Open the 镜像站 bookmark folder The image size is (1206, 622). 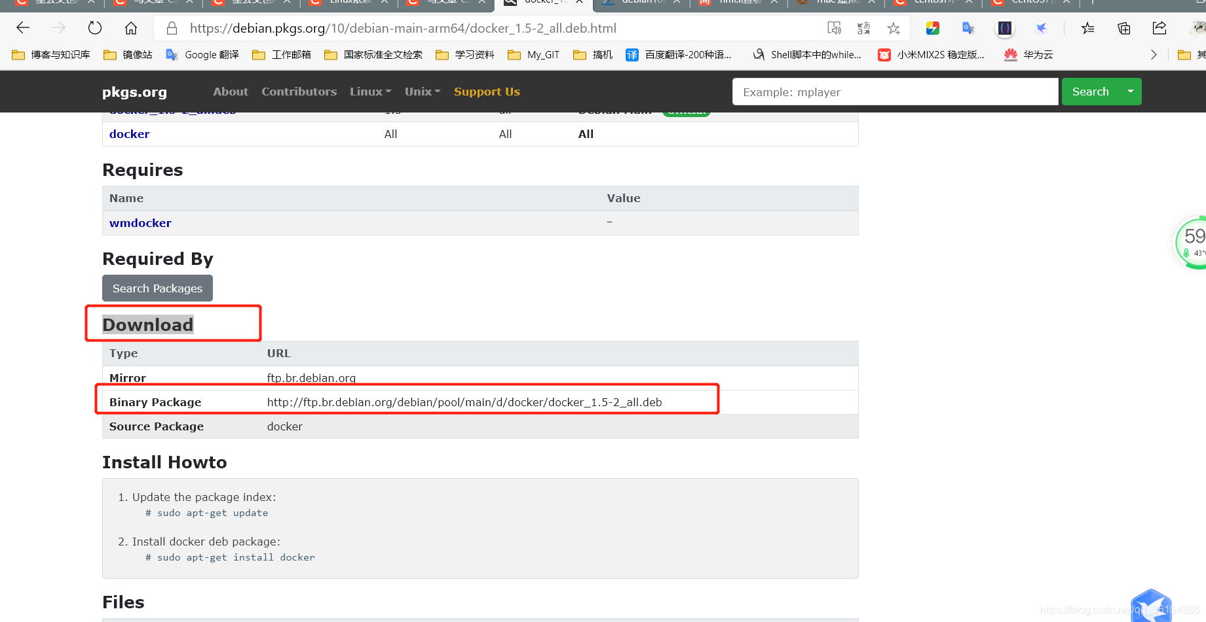[128, 55]
